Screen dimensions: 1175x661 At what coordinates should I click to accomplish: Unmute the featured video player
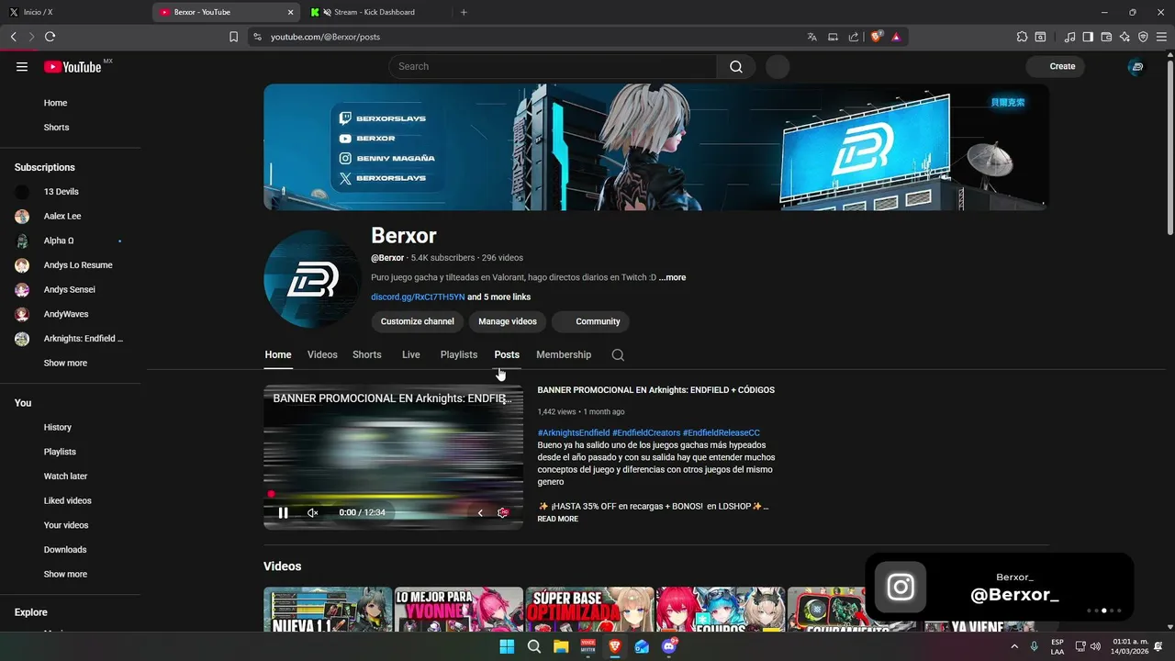pyautogui.click(x=312, y=512)
